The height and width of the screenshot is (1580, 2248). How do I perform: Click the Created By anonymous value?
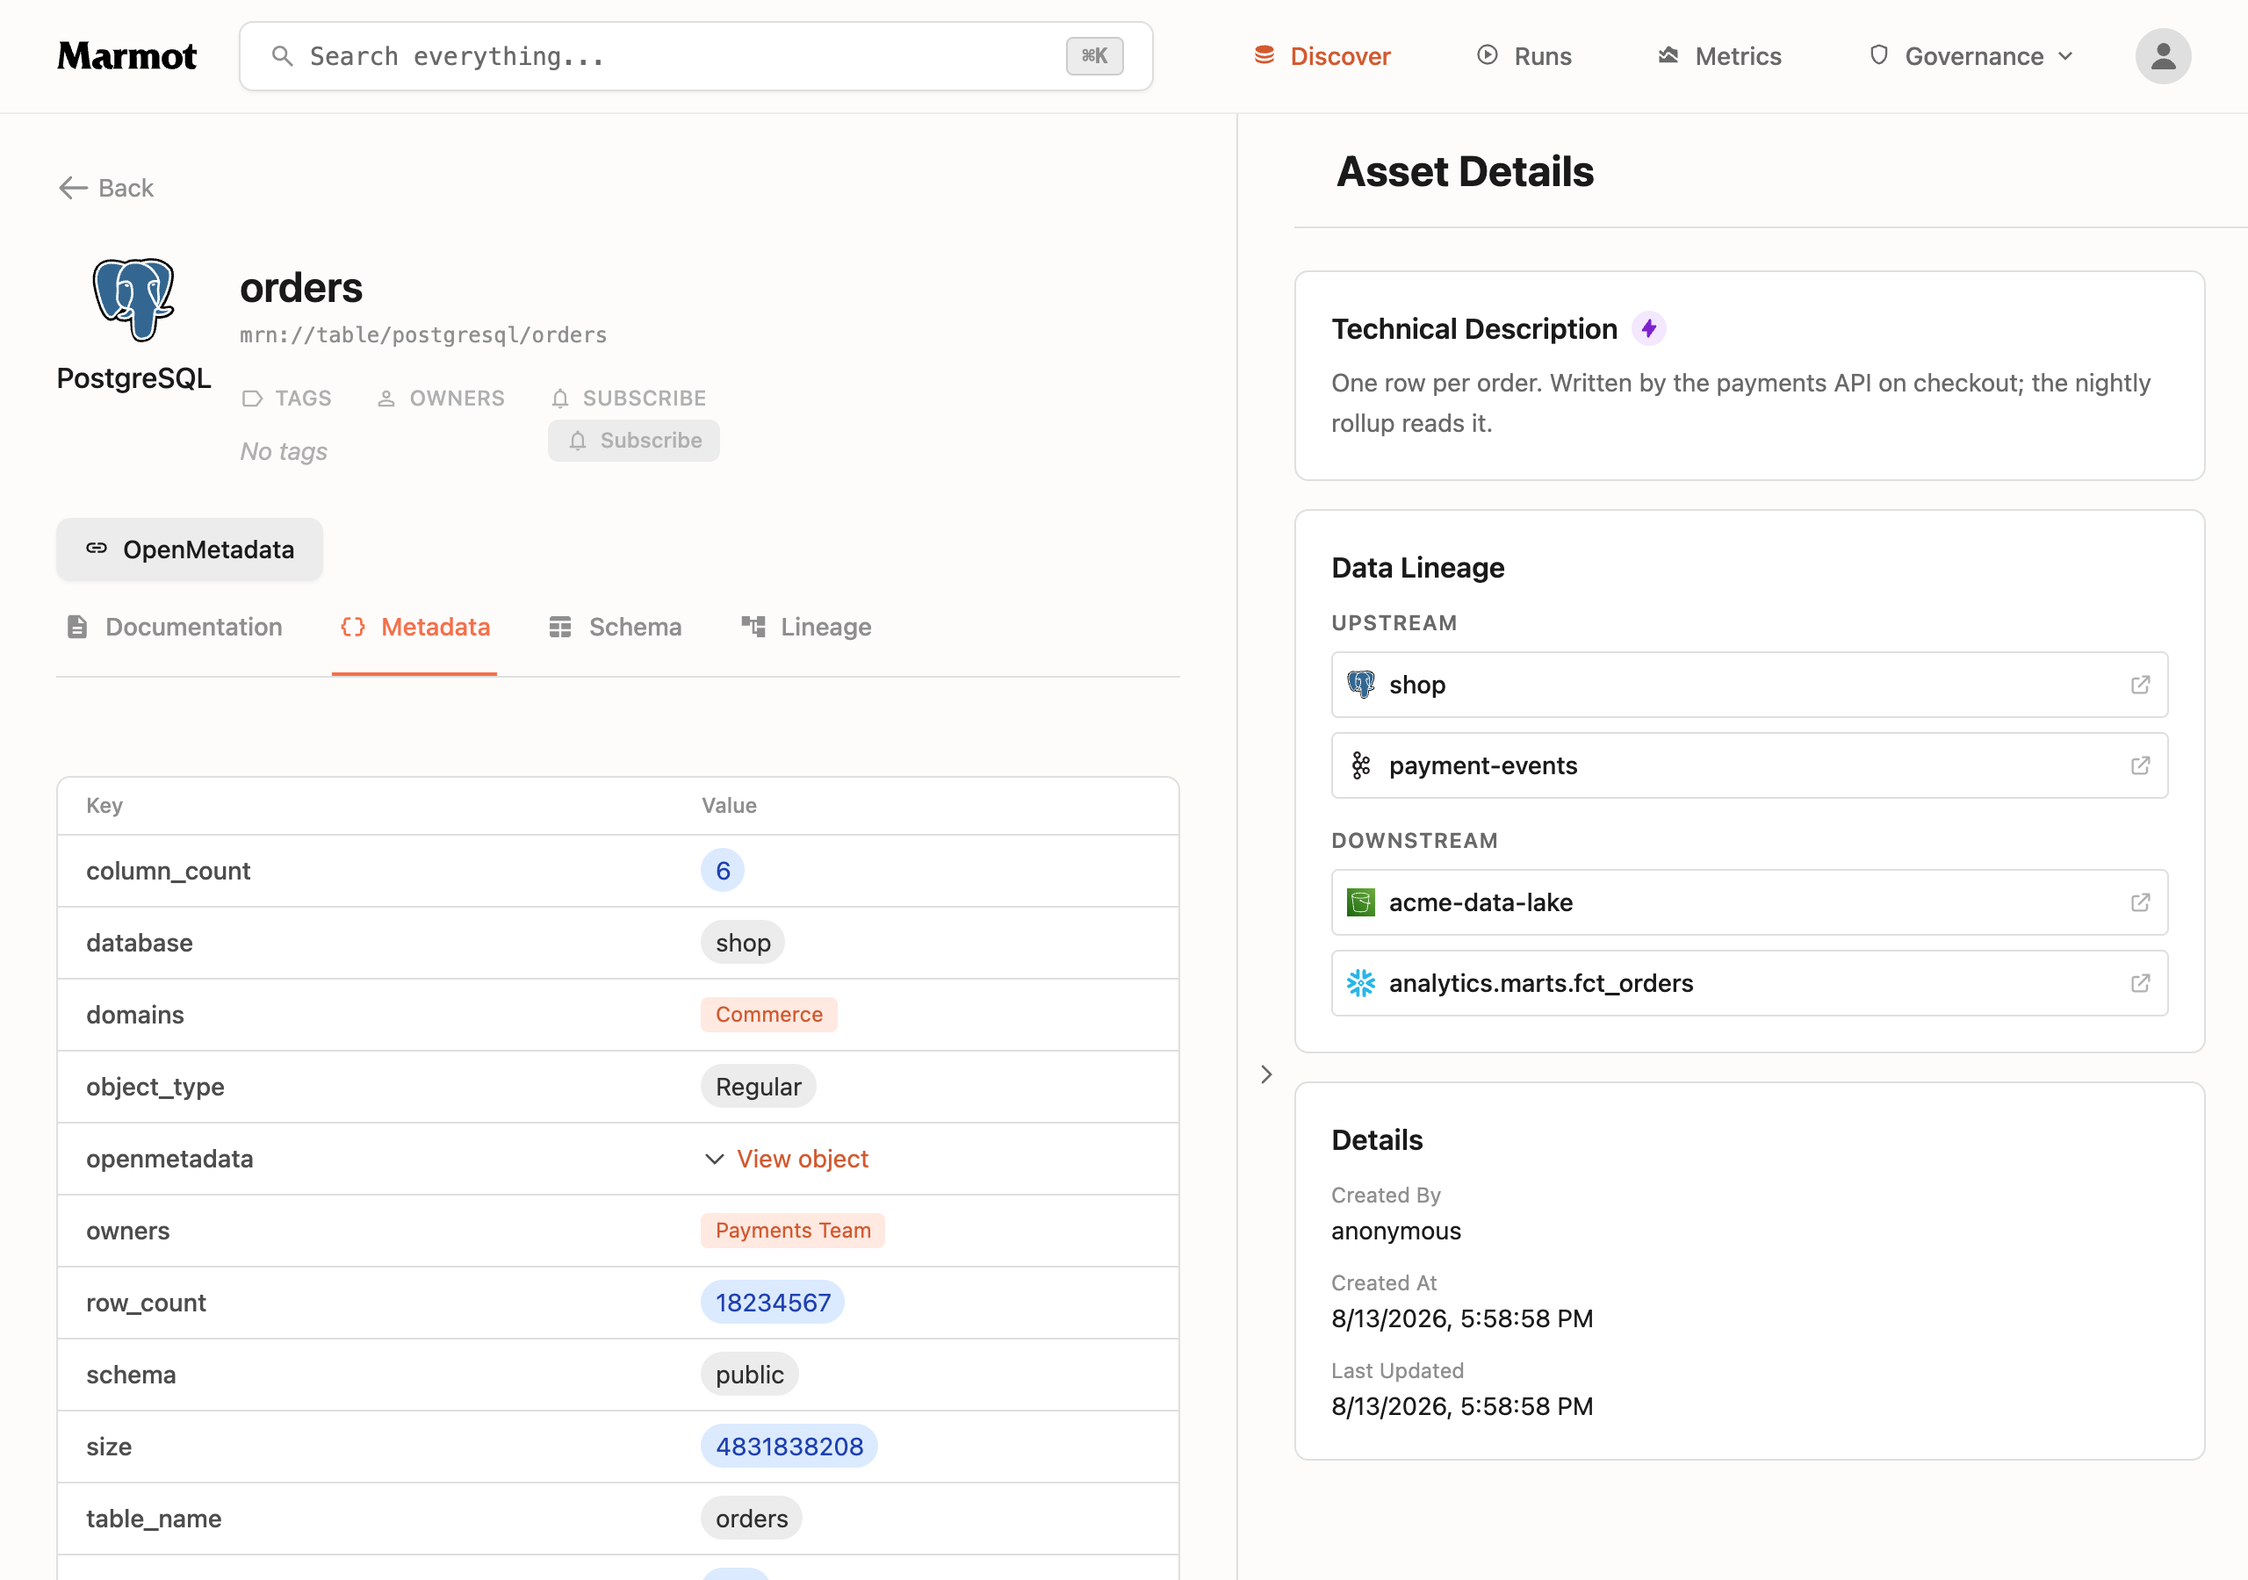(1395, 1232)
